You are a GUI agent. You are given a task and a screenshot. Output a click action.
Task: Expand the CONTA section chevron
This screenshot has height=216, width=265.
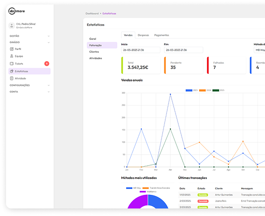point(49,92)
